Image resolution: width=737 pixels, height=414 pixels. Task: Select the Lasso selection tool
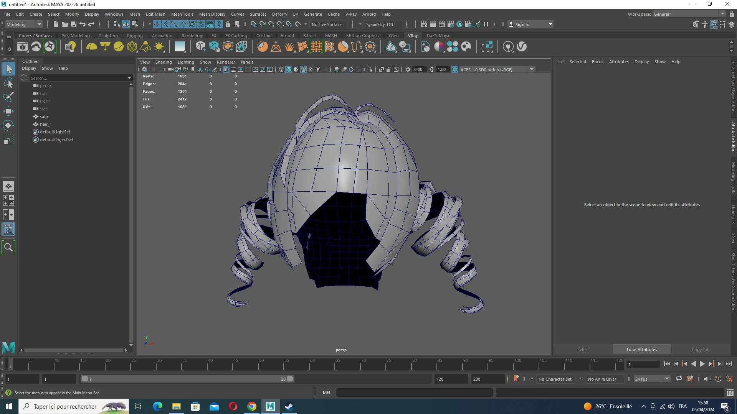click(x=8, y=83)
